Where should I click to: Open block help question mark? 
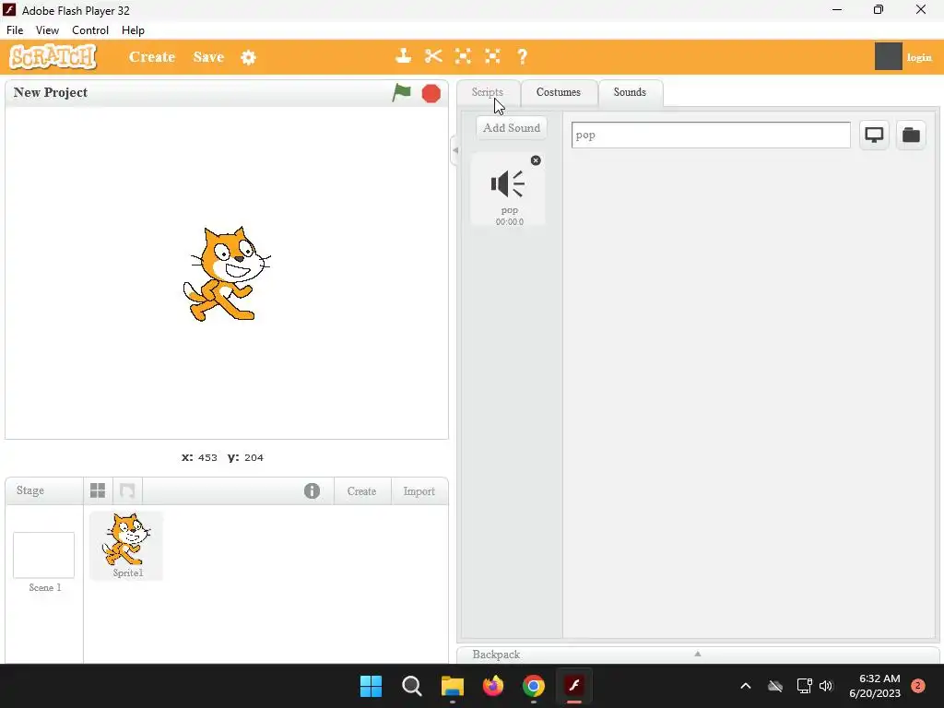(522, 56)
